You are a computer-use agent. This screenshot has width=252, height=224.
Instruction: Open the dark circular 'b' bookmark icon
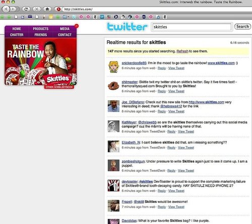pyautogui.click(x=116, y=17)
